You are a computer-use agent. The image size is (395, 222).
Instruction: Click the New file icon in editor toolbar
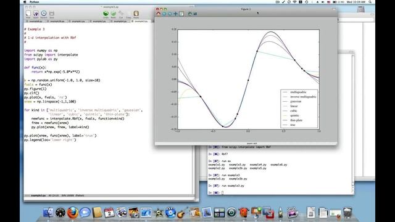coord(28,14)
